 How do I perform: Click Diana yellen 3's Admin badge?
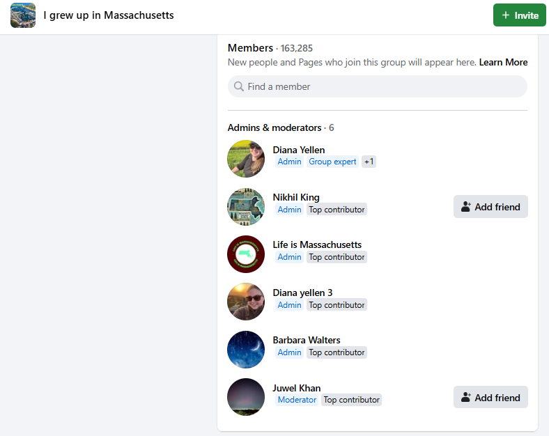(x=289, y=305)
